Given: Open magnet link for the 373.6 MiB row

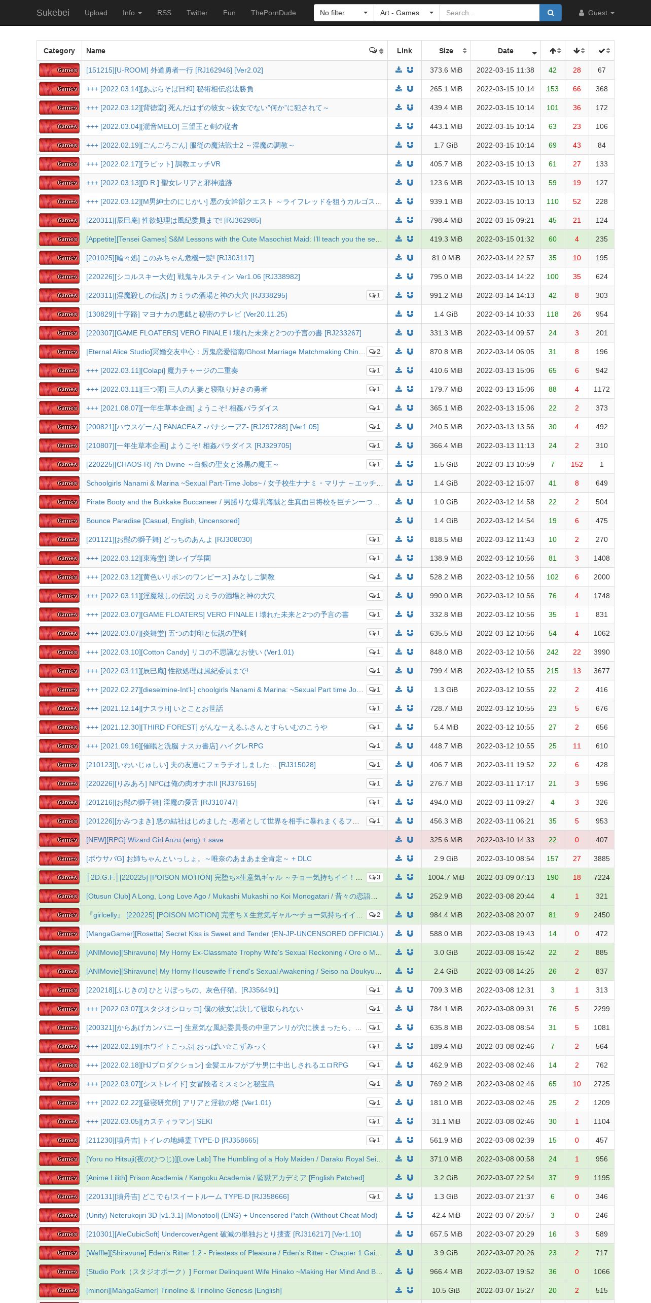Looking at the screenshot, I should (x=410, y=70).
